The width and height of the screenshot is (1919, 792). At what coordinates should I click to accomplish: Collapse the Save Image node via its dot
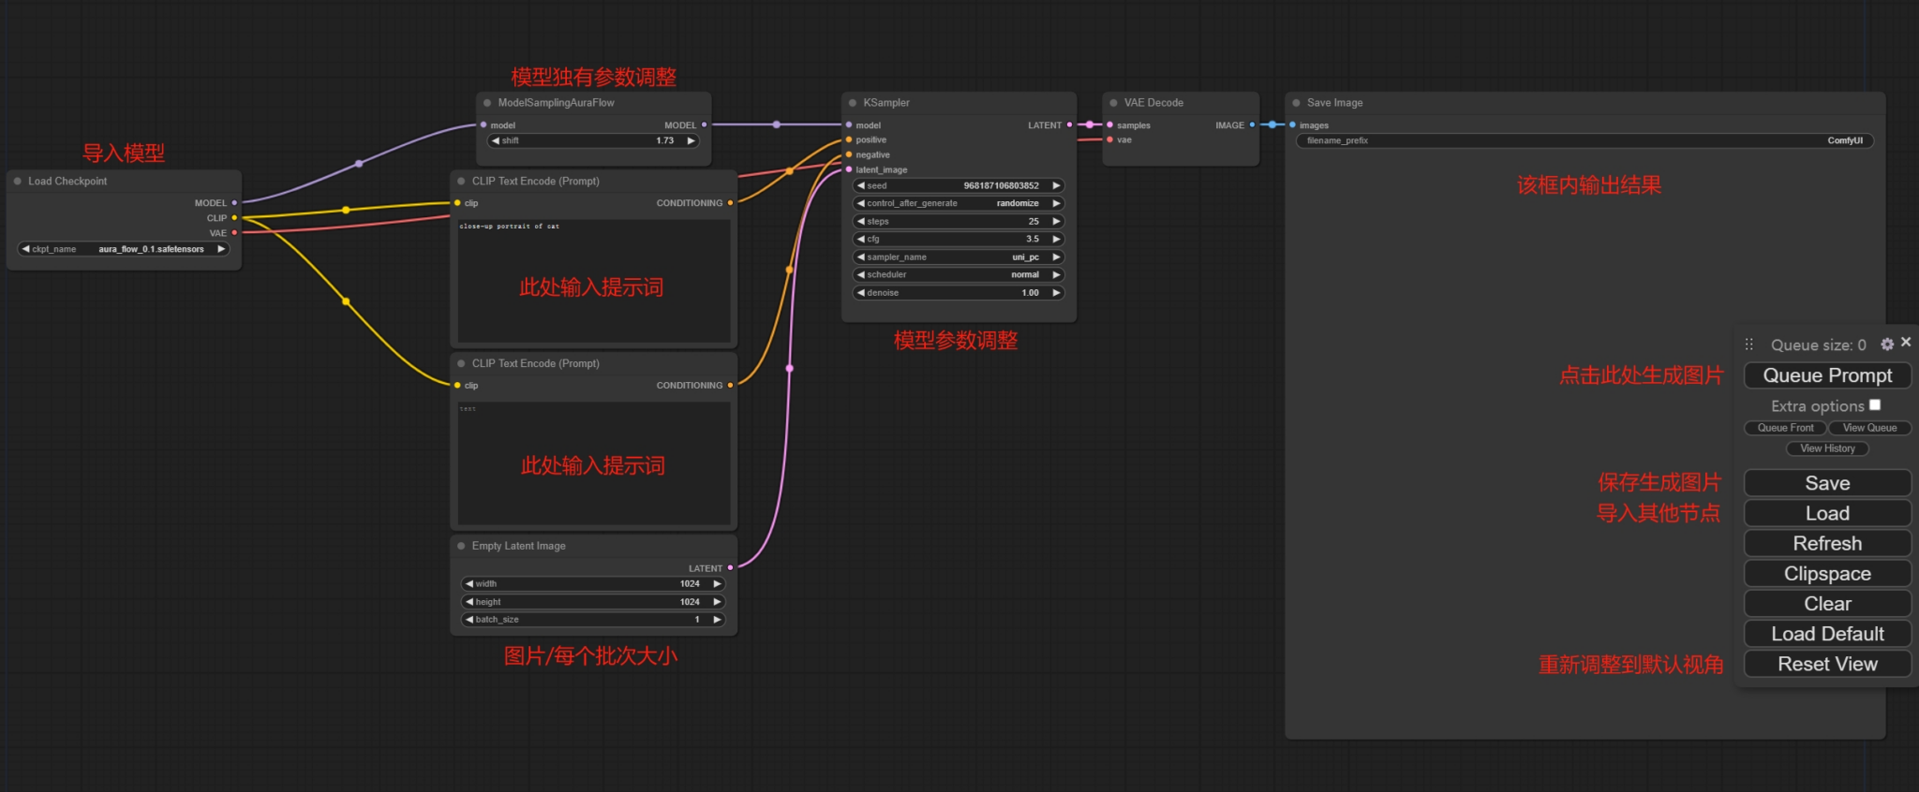click(x=1296, y=103)
